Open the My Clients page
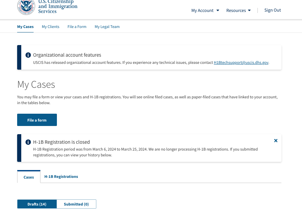Screen dimensions: 302x211 point(50,27)
